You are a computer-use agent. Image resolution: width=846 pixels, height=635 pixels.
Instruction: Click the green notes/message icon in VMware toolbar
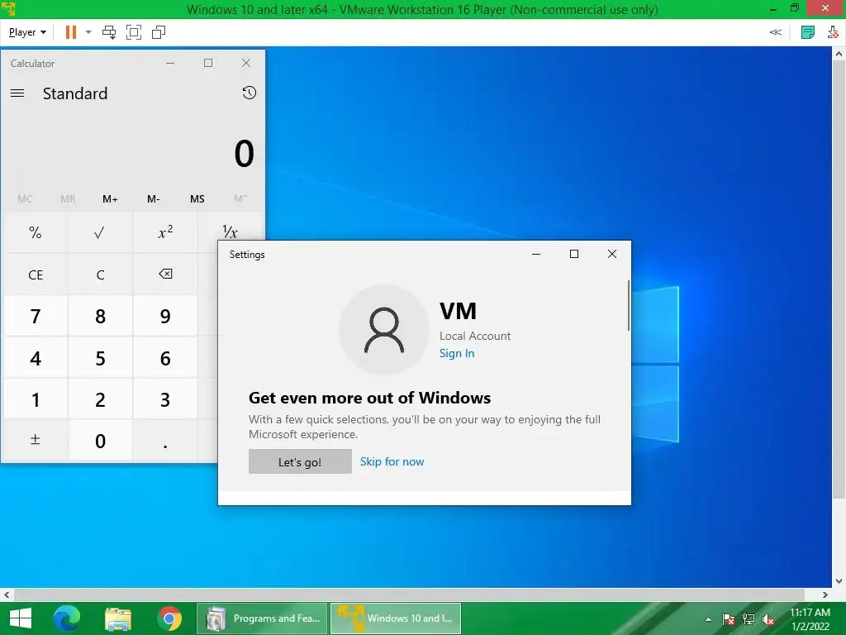[x=808, y=32]
